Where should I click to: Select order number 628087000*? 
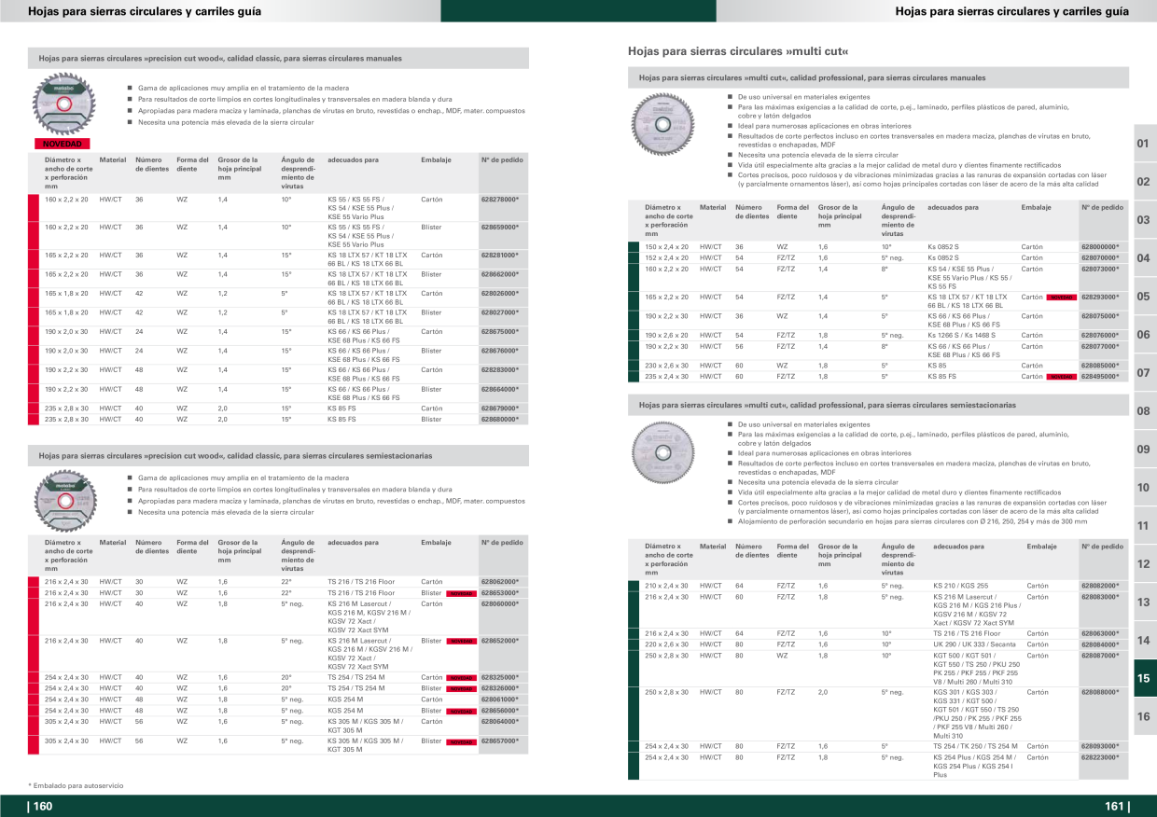(x=1100, y=656)
